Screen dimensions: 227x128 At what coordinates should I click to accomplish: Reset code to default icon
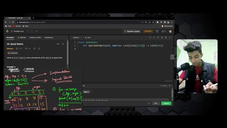[158, 37]
